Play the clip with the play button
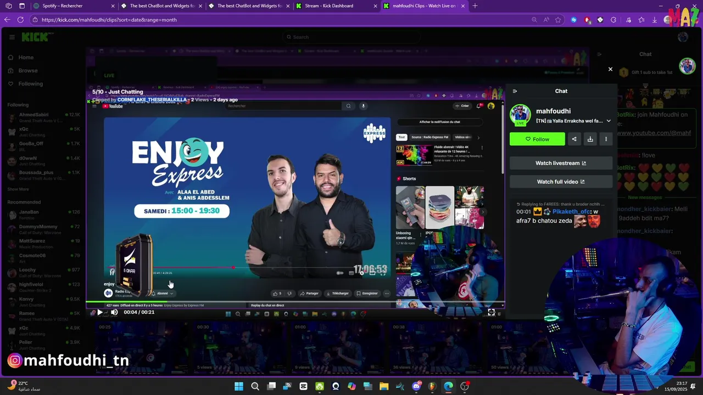703x395 pixels. 99,312
